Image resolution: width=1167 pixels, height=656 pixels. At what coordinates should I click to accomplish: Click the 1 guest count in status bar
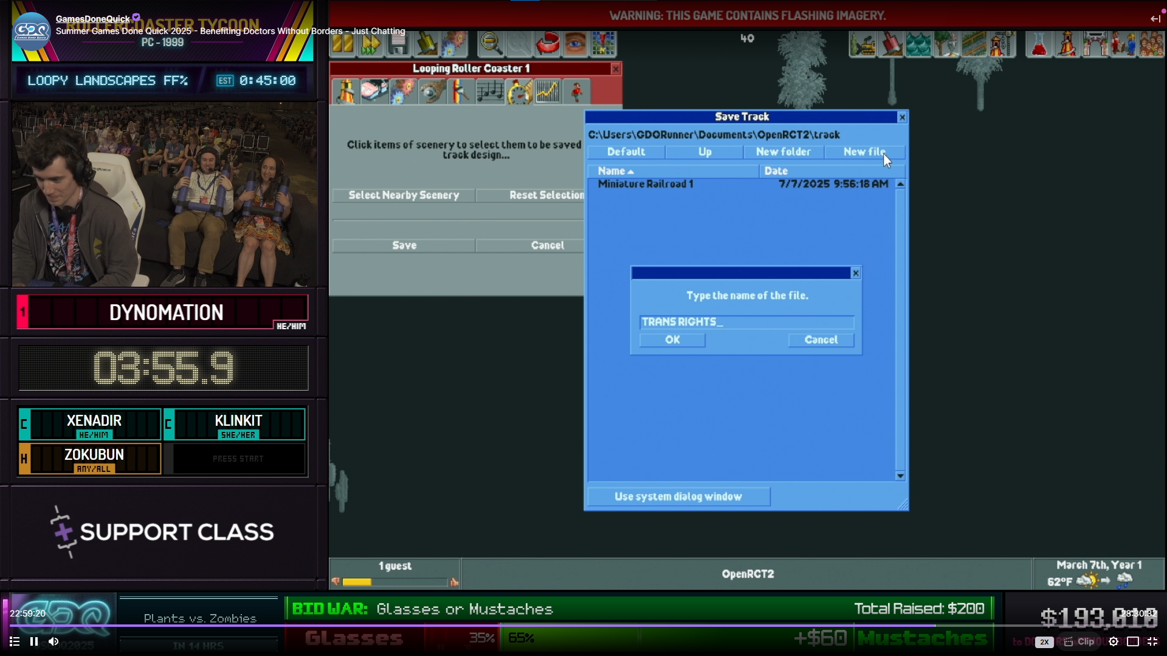click(395, 566)
